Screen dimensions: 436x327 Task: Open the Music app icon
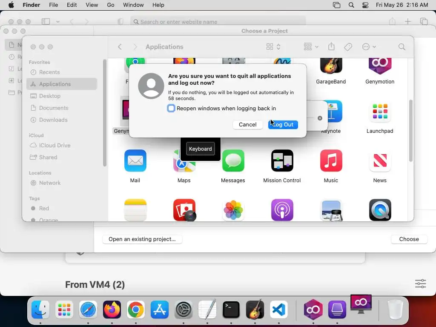331,161
